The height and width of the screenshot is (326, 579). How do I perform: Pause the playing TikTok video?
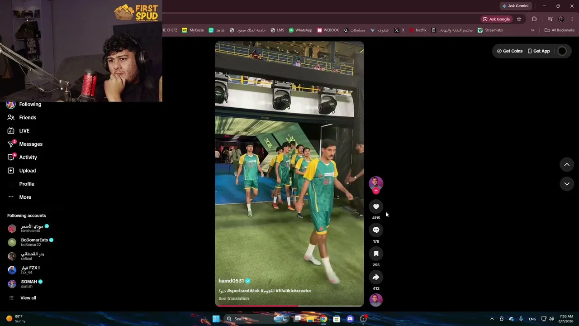click(x=289, y=174)
